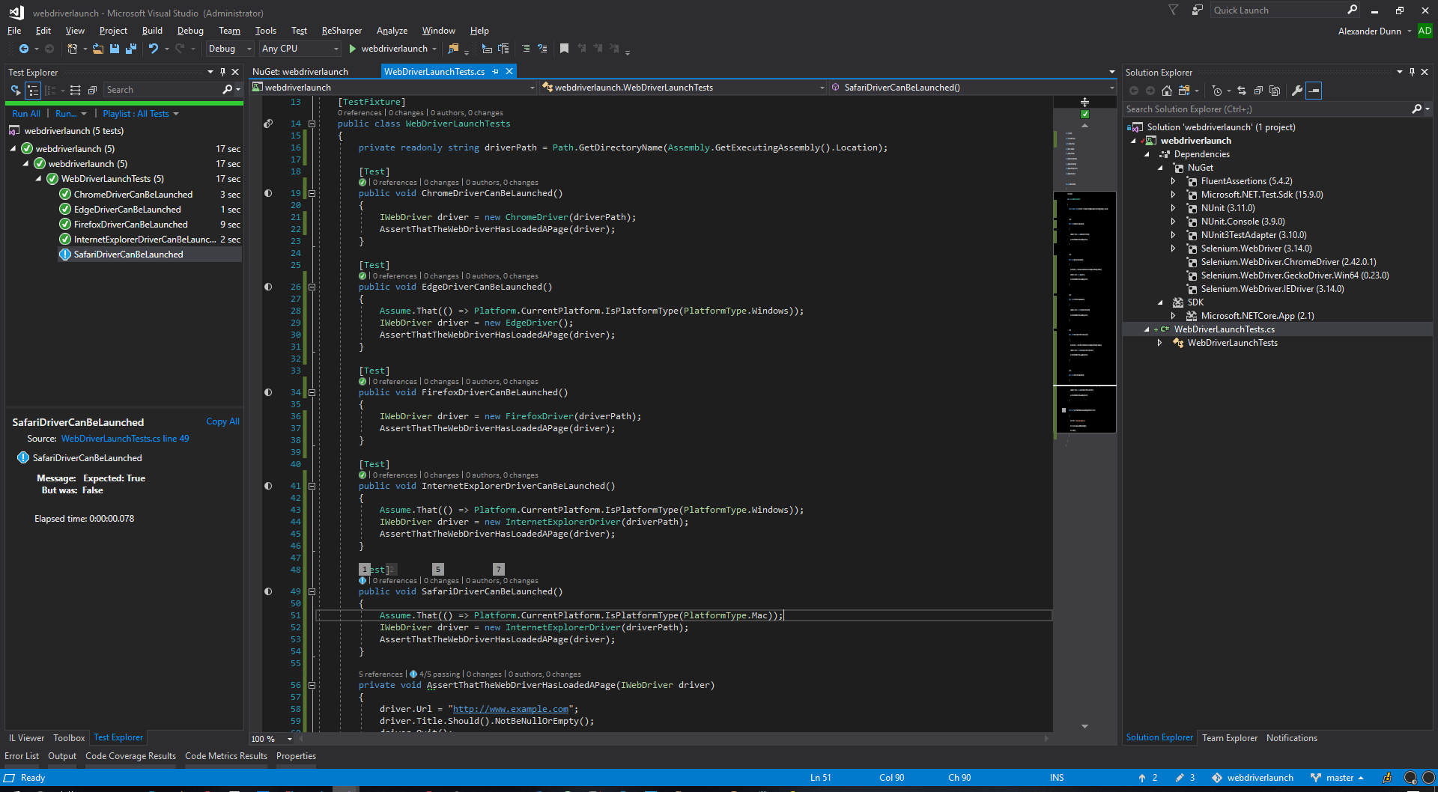The height and width of the screenshot is (792, 1438).
Task: Click the Sync with Active Document icon
Action: [x=1242, y=91]
